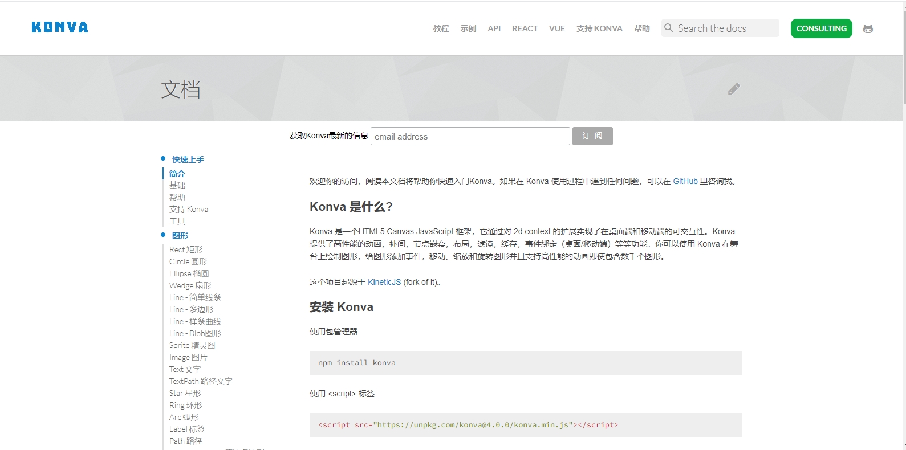This screenshot has height=450, width=906.
Task: Open the REACT nav item
Action: pos(525,28)
